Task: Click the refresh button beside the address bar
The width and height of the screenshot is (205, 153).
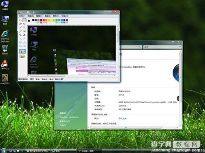Action: click(140, 47)
